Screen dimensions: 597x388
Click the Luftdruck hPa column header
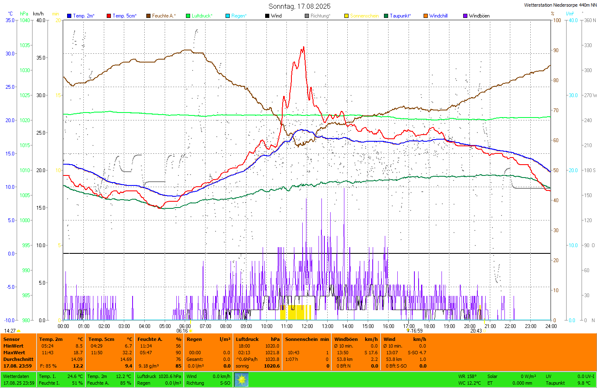pos(257,339)
